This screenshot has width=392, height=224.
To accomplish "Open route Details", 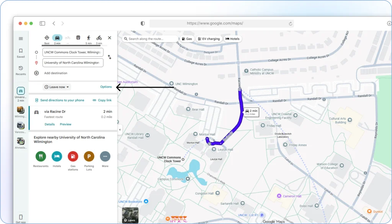I will (49, 124).
